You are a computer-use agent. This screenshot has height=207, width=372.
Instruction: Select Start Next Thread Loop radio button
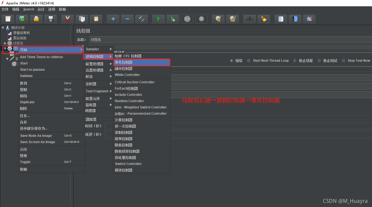click(x=249, y=61)
